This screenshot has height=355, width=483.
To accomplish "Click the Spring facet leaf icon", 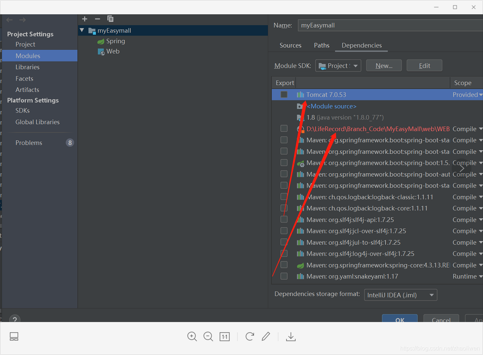I will click(x=101, y=41).
